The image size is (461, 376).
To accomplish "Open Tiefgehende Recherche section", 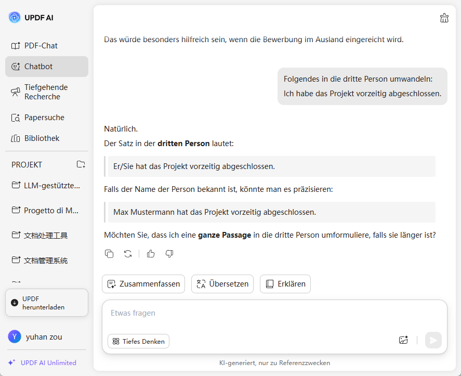I will pos(47,92).
